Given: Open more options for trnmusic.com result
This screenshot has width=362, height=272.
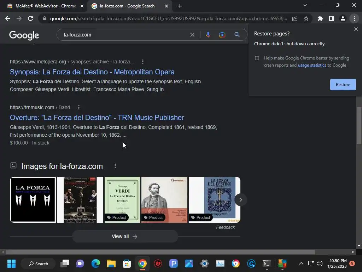Looking at the screenshot, I should click(79, 107).
